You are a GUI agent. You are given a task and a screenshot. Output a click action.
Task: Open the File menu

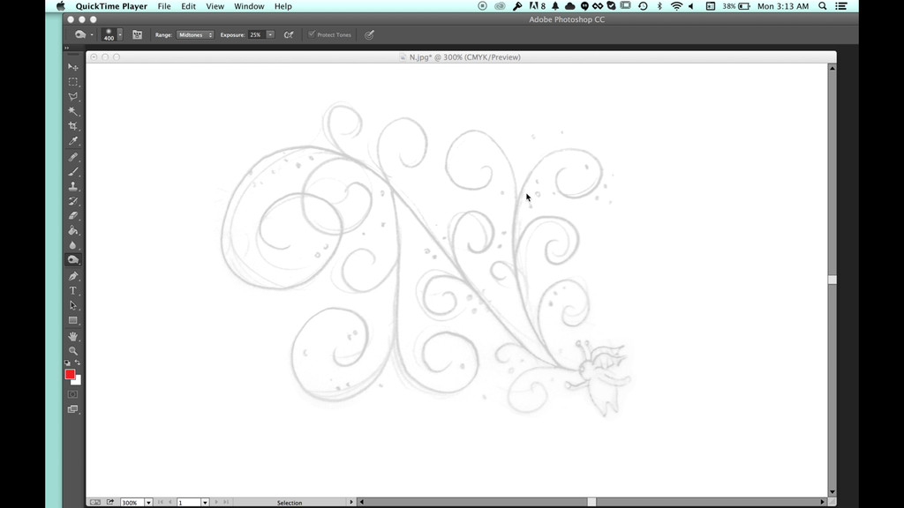[x=164, y=6]
